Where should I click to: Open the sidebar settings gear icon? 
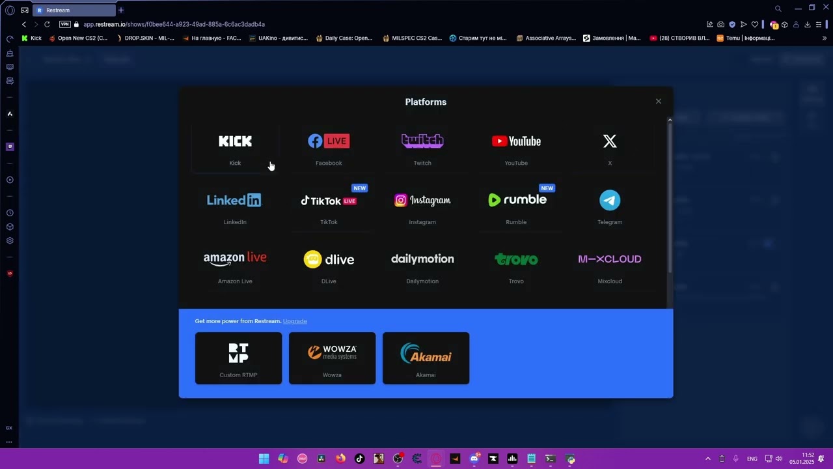click(x=10, y=240)
